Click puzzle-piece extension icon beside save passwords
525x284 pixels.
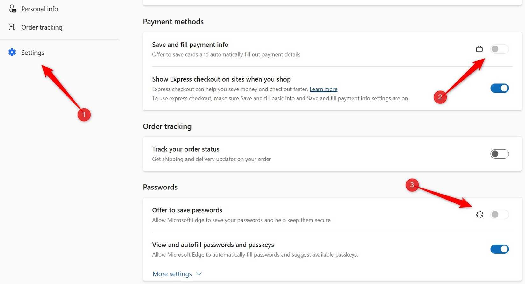(479, 215)
